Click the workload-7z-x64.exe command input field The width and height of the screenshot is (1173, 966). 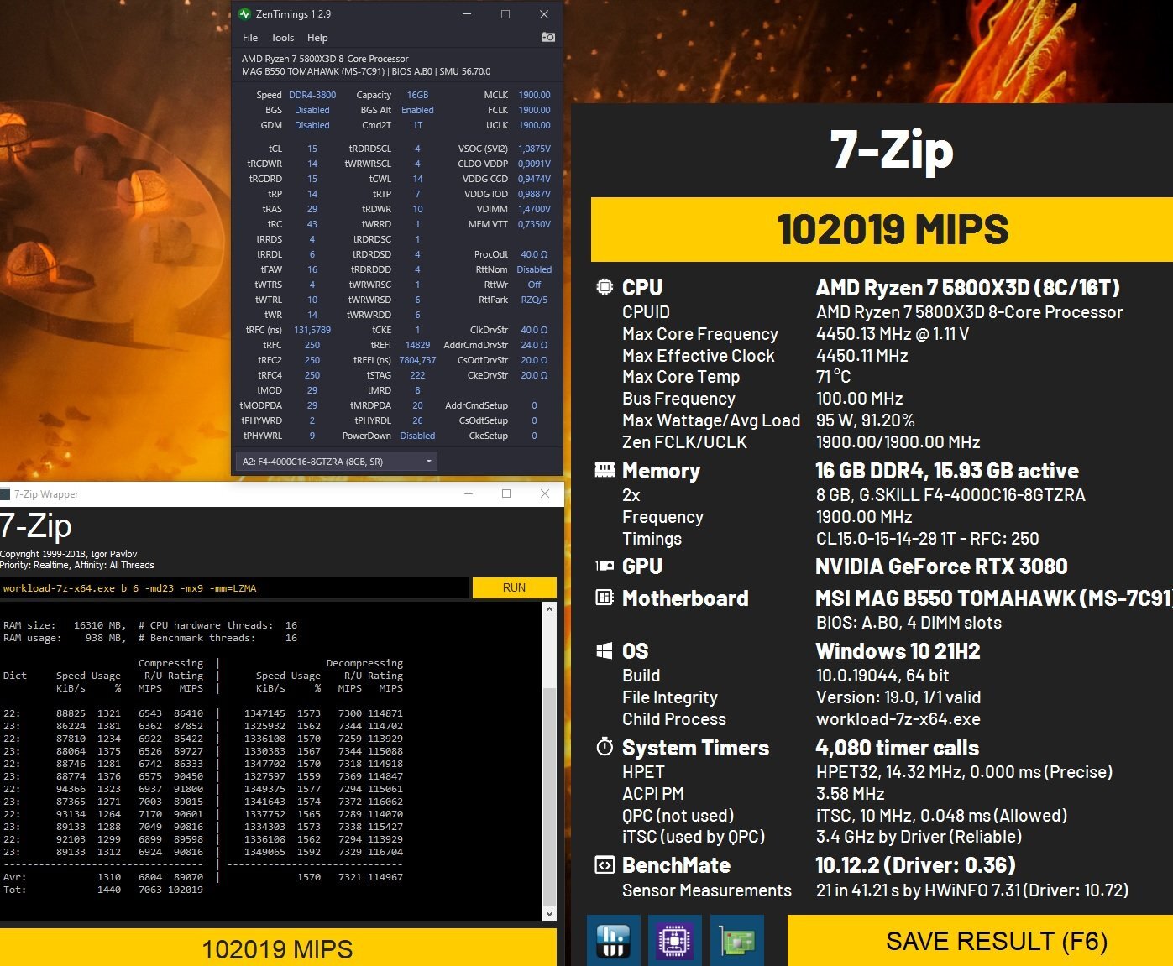[234, 587]
